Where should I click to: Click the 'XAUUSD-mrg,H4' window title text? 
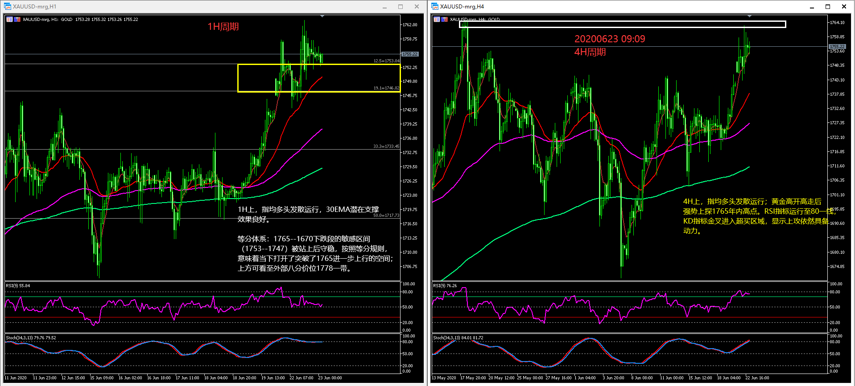(462, 7)
